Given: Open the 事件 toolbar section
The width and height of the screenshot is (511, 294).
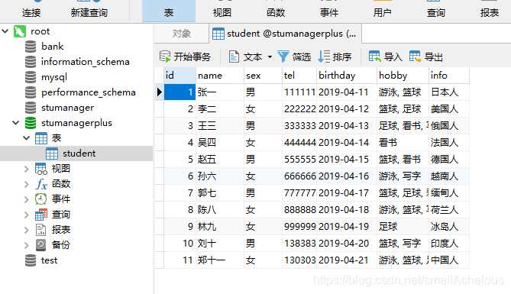Looking at the screenshot, I should tap(329, 12).
